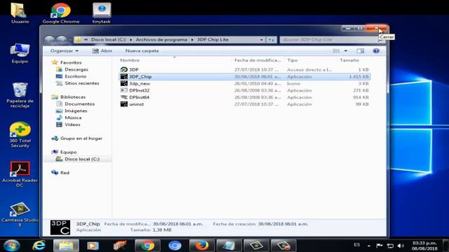Viewport: 449px width, 252px height.
Task: Select Disco local (C:) in the navigation pane
Action: click(82, 159)
